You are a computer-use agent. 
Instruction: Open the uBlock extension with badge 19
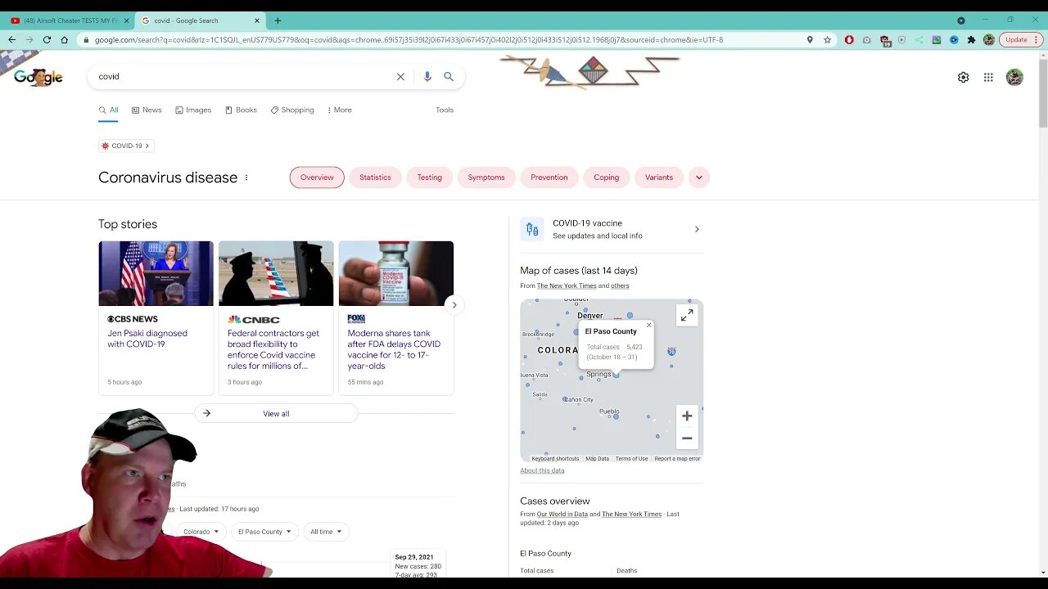(x=885, y=40)
